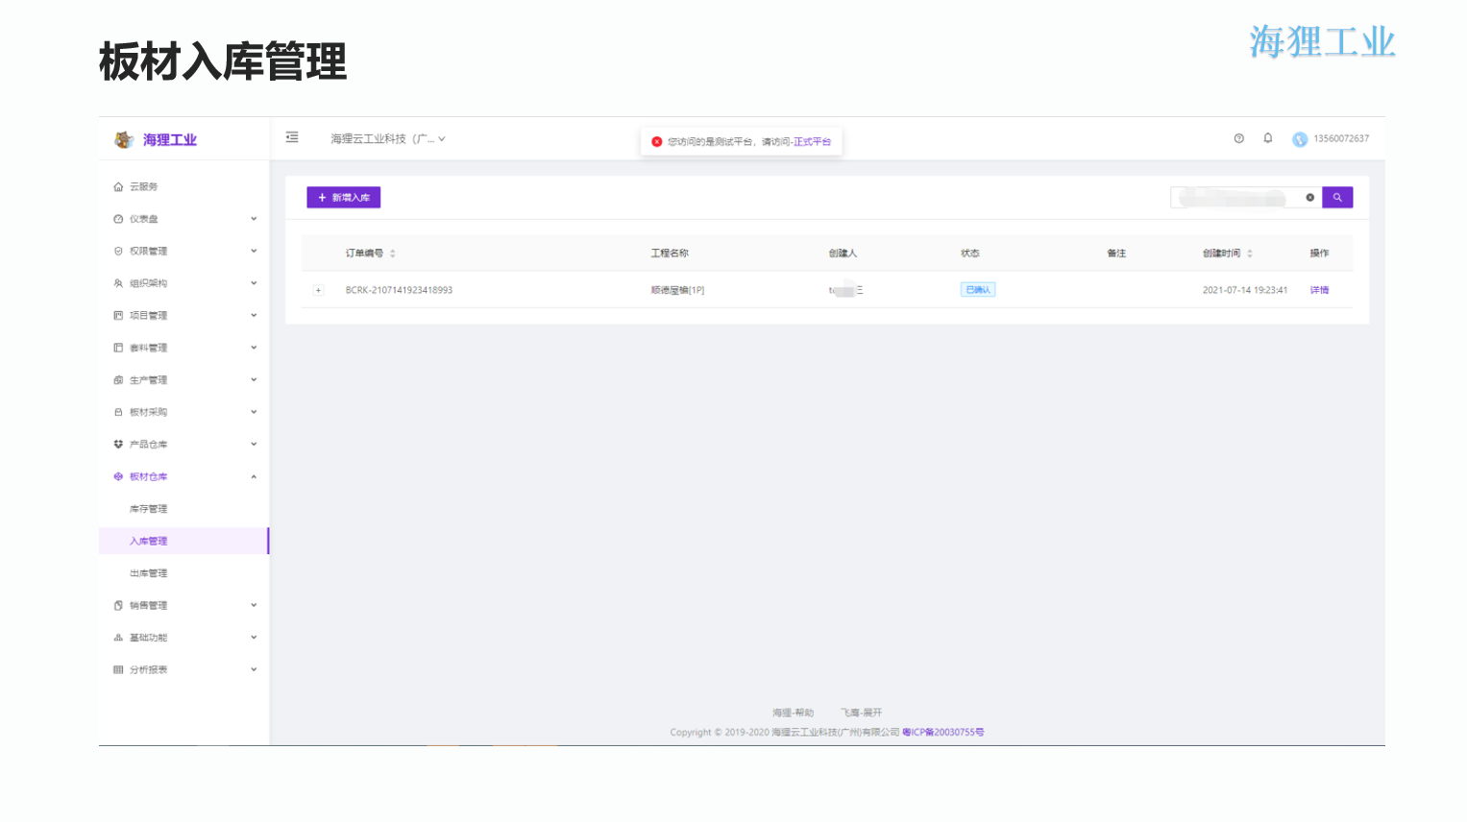This screenshot has height=822, width=1467.
Task: Click the user avatar icon
Action: tap(1300, 139)
